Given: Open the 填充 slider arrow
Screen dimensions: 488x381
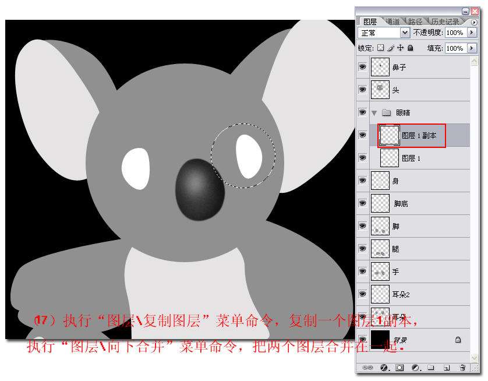Looking at the screenshot, I should coord(472,48).
